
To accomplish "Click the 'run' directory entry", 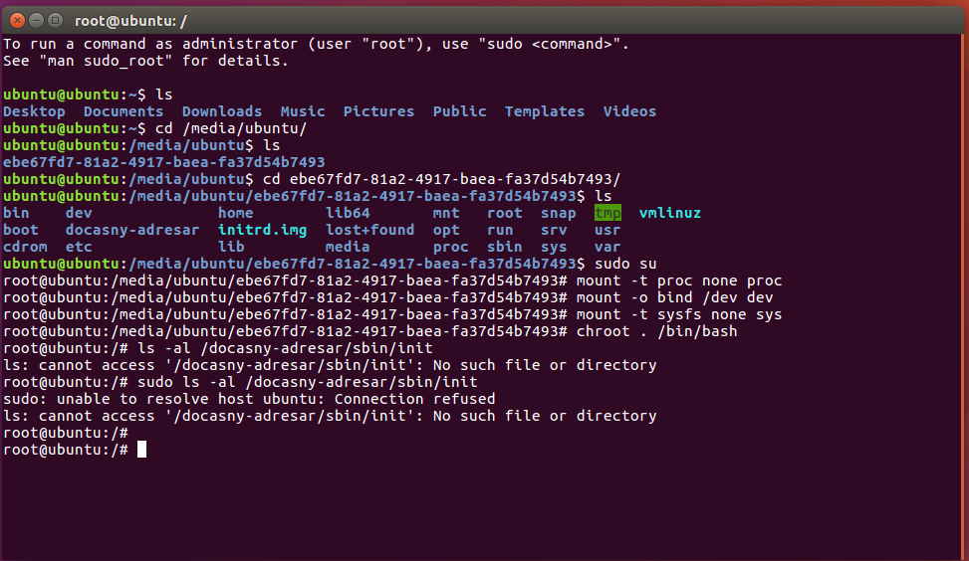I will coord(500,230).
